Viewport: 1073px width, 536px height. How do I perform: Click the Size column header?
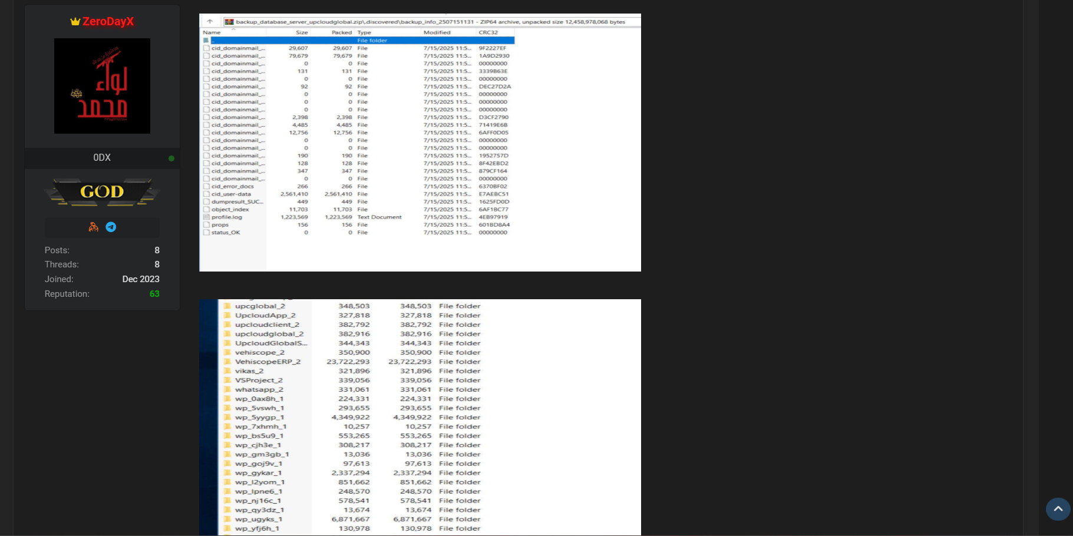point(302,32)
